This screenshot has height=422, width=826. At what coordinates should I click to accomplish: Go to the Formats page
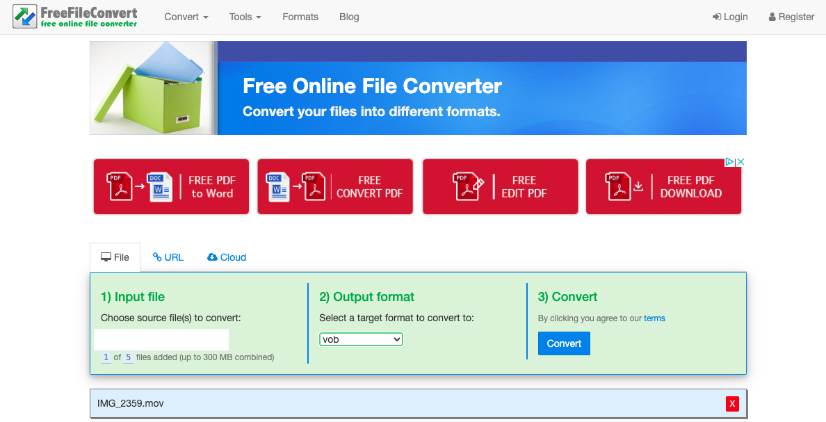point(300,17)
